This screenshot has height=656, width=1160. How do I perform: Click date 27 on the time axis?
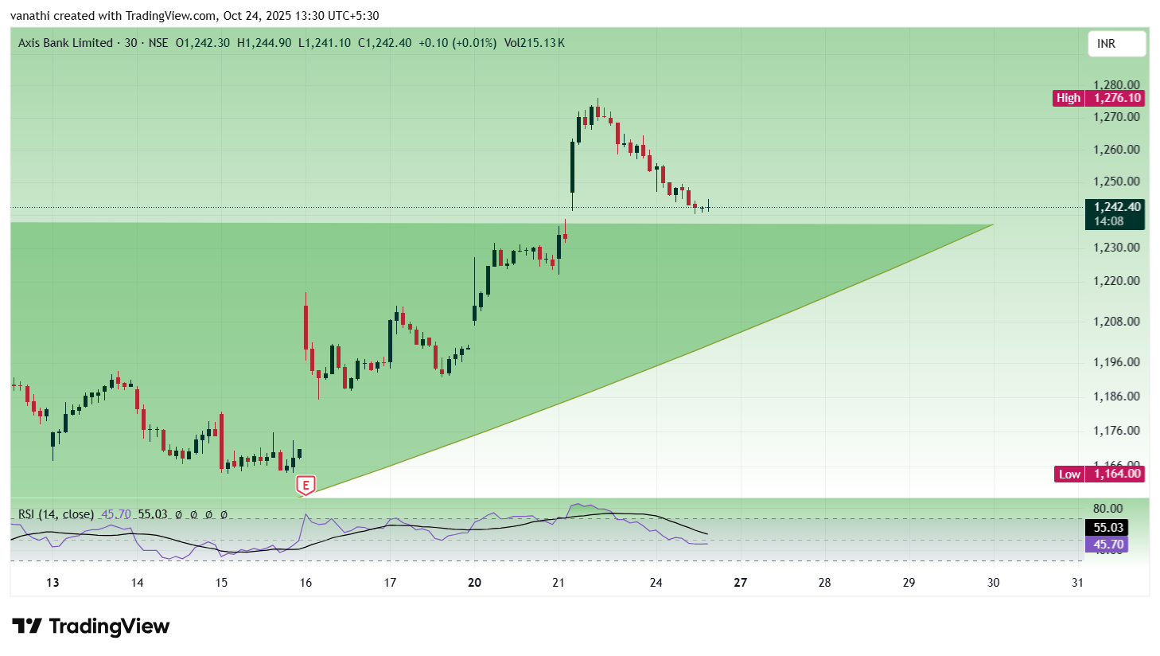pyautogui.click(x=740, y=582)
